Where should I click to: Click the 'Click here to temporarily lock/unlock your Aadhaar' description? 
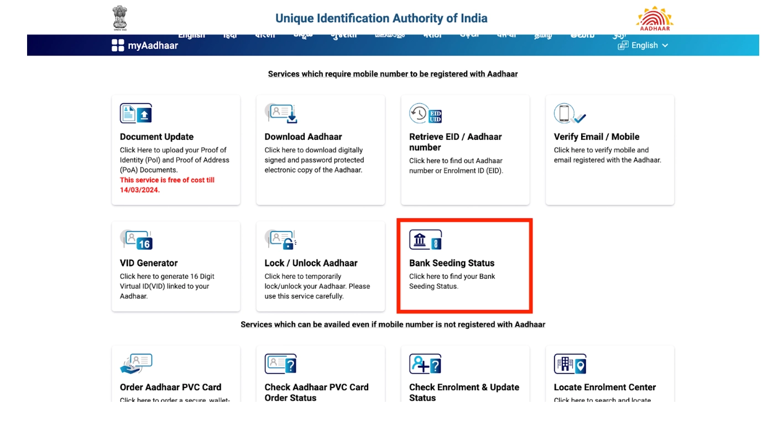pyautogui.click(x=317, y=286)
